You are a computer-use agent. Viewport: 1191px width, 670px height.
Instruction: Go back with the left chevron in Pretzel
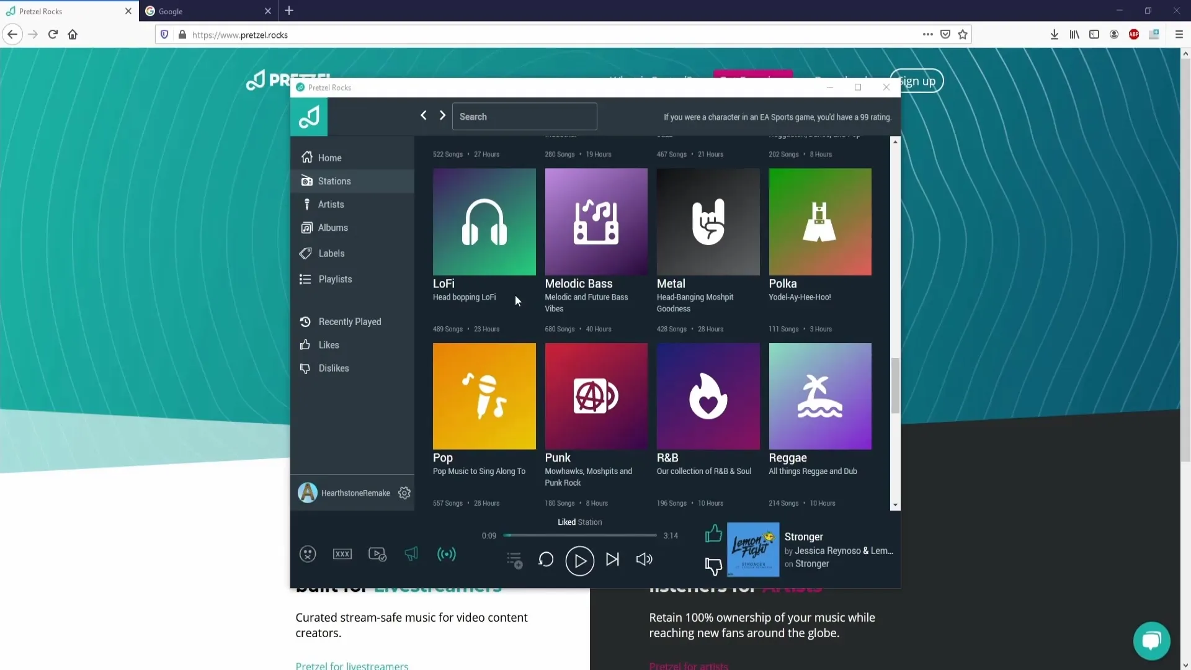(424, 115)
